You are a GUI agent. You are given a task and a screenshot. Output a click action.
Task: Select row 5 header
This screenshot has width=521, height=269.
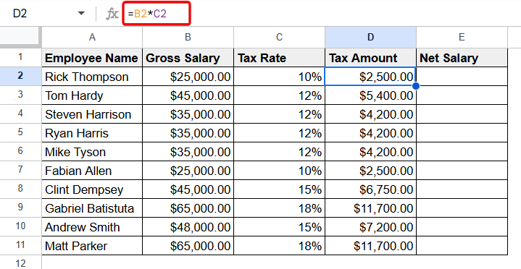pyautogui.click(x=20, y=132)
